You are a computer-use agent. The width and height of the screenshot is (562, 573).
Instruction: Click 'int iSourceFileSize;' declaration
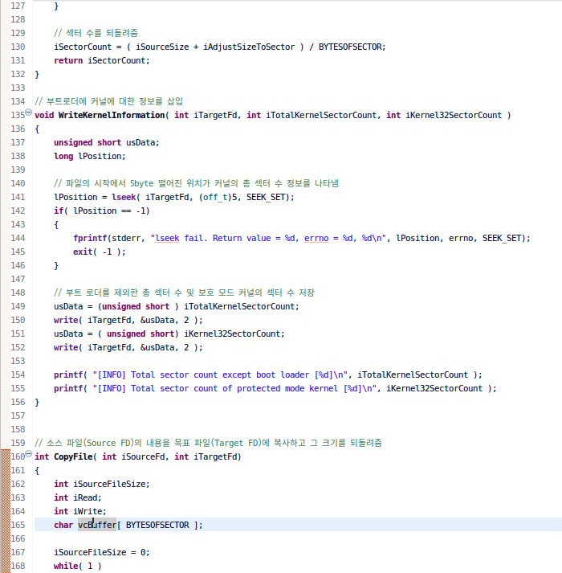pos(102,485)
